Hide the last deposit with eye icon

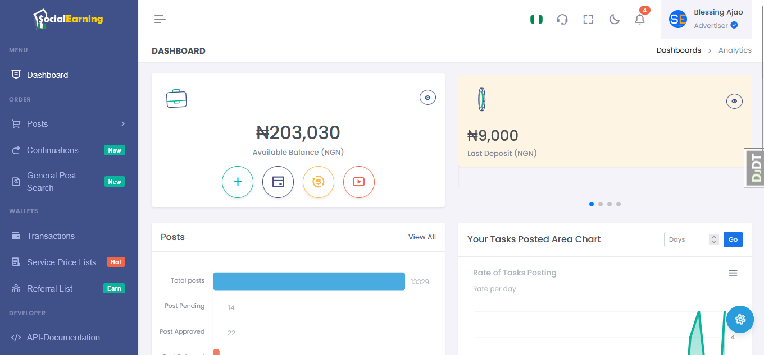coord(734,101)
